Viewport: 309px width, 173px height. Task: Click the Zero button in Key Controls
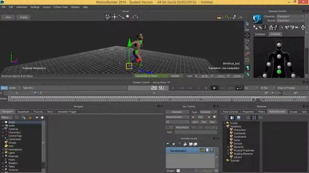coord(195,122)
